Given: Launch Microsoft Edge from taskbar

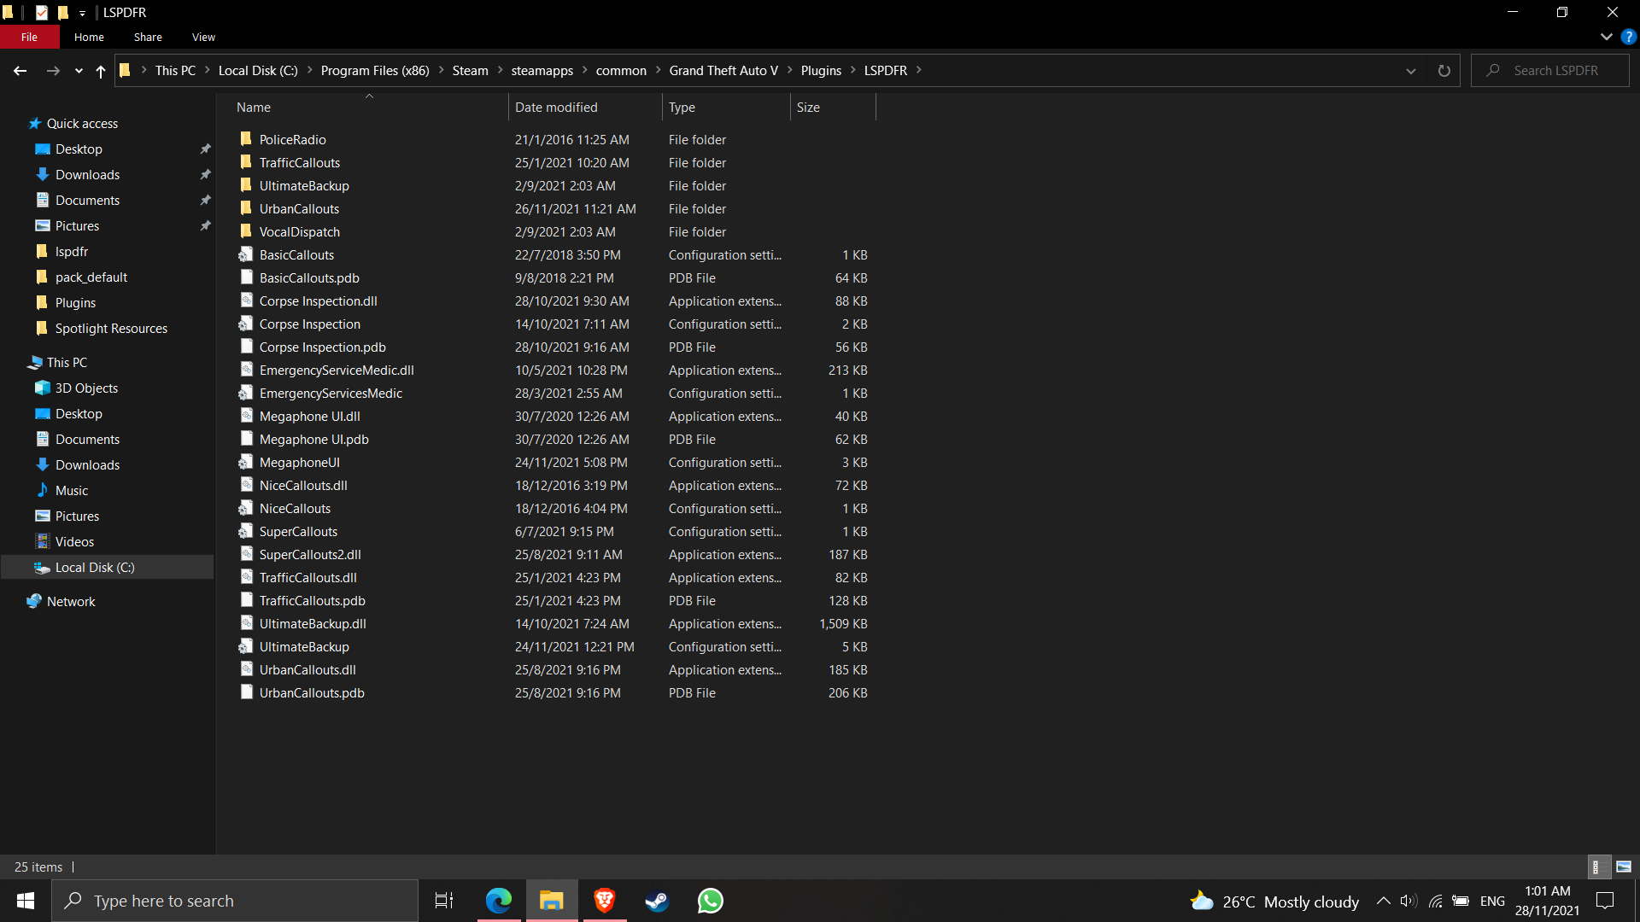Looking at the screenshot, I should (499, 901).
